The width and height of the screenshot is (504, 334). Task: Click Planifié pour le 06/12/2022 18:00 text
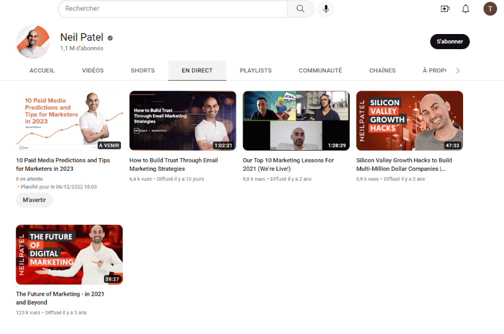(59, 187)
